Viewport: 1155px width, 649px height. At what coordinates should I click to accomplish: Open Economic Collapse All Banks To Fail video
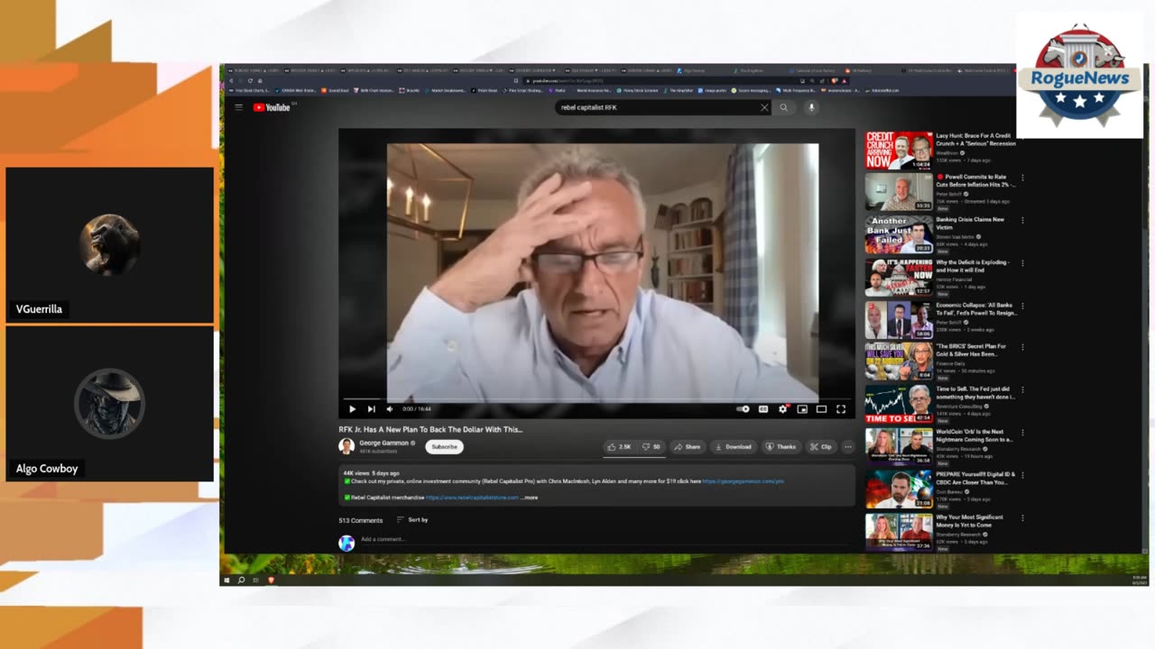tap(975, 309)
